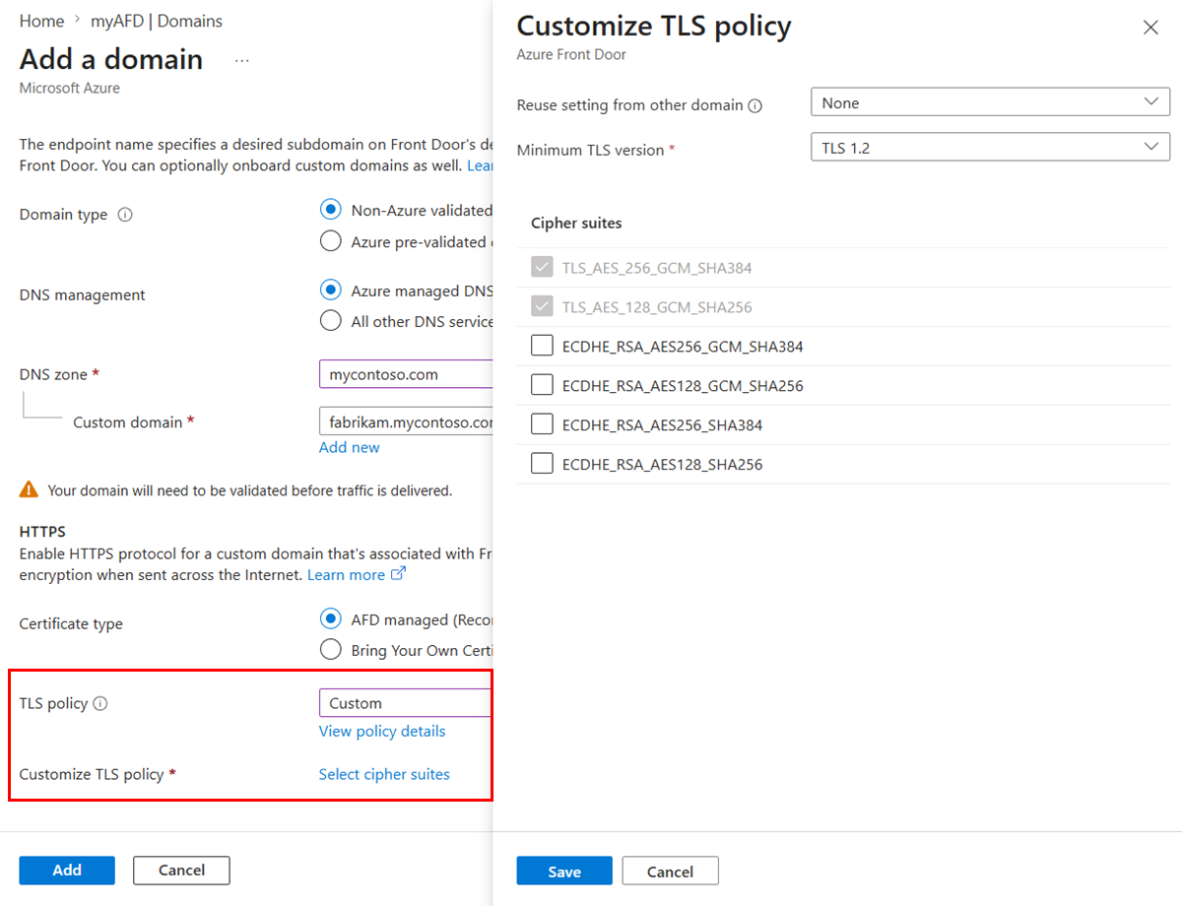Click the Azure Front Door subtitle
The height and width of the screenshot is (906, 1182).
pyautogui.click(x=571, y=55)
